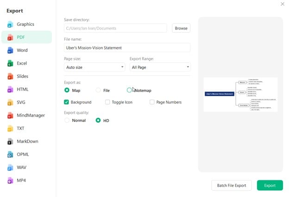Click Batch File Export button
Screen dimensions: 289x197
232,185
